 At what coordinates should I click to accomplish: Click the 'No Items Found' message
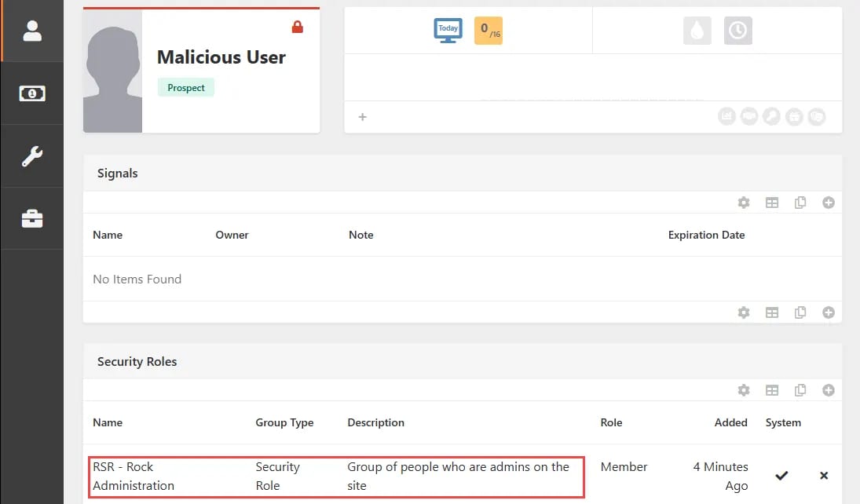tap(137, 279)
